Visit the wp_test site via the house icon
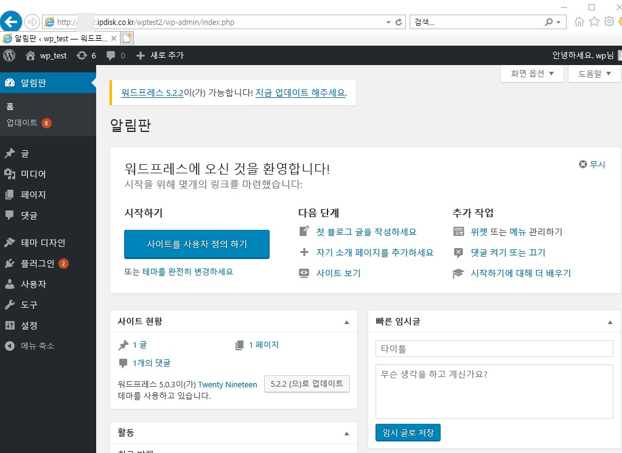Viewport: 622px width, 453px height. coord(30,55)
